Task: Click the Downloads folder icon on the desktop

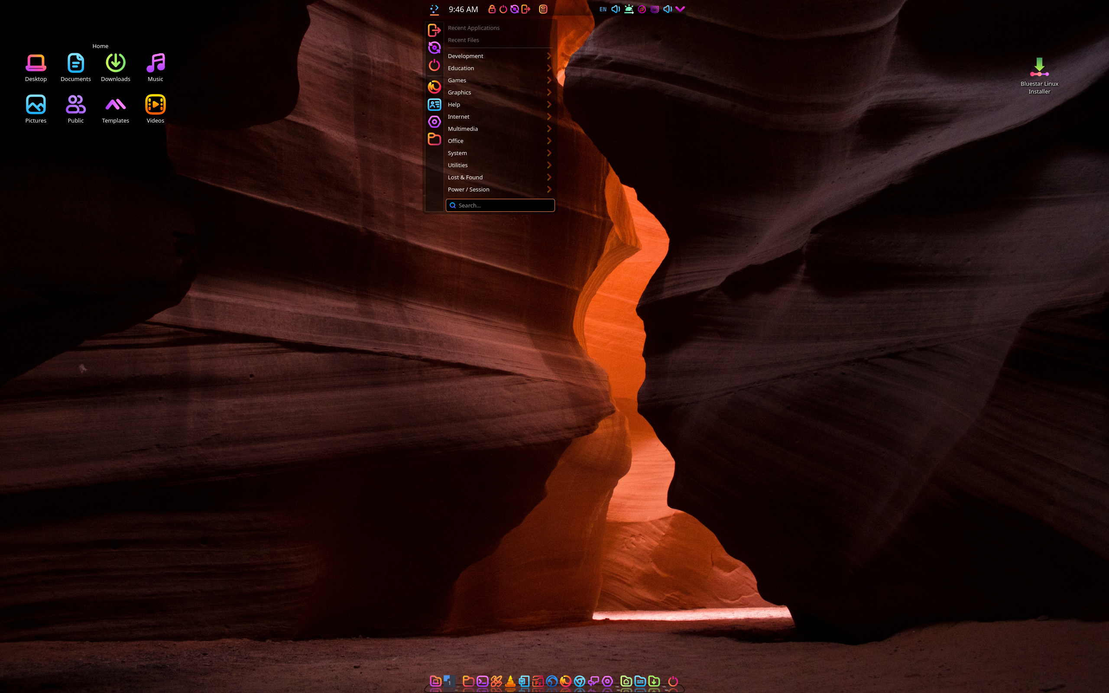Action: (116, 63)
